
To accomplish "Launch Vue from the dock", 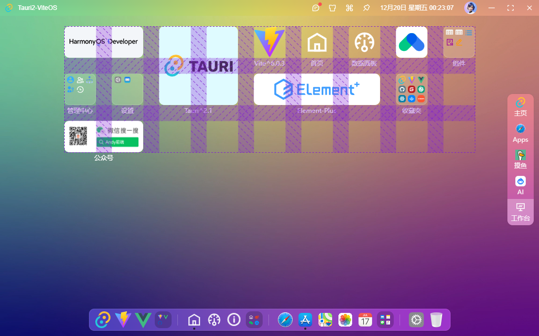I will 143,320.
